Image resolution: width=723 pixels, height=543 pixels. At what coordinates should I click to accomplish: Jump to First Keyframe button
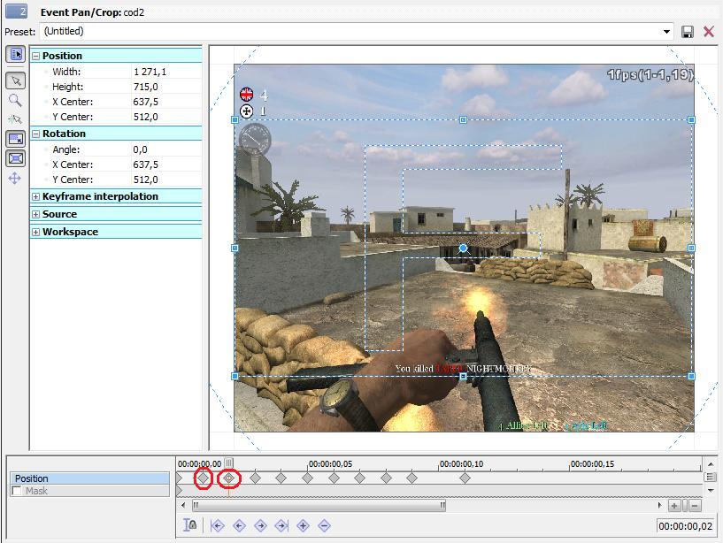point(217,525)
